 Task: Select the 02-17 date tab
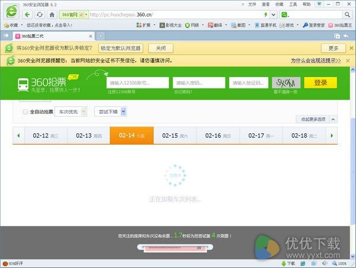pyautogui.click(x=261, y=135)
